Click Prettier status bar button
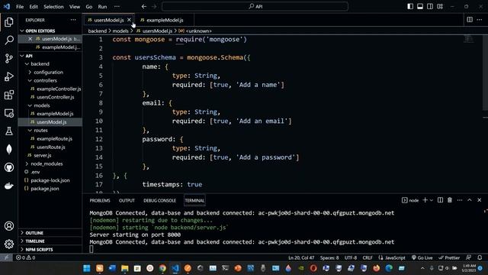 pos(449,257)
